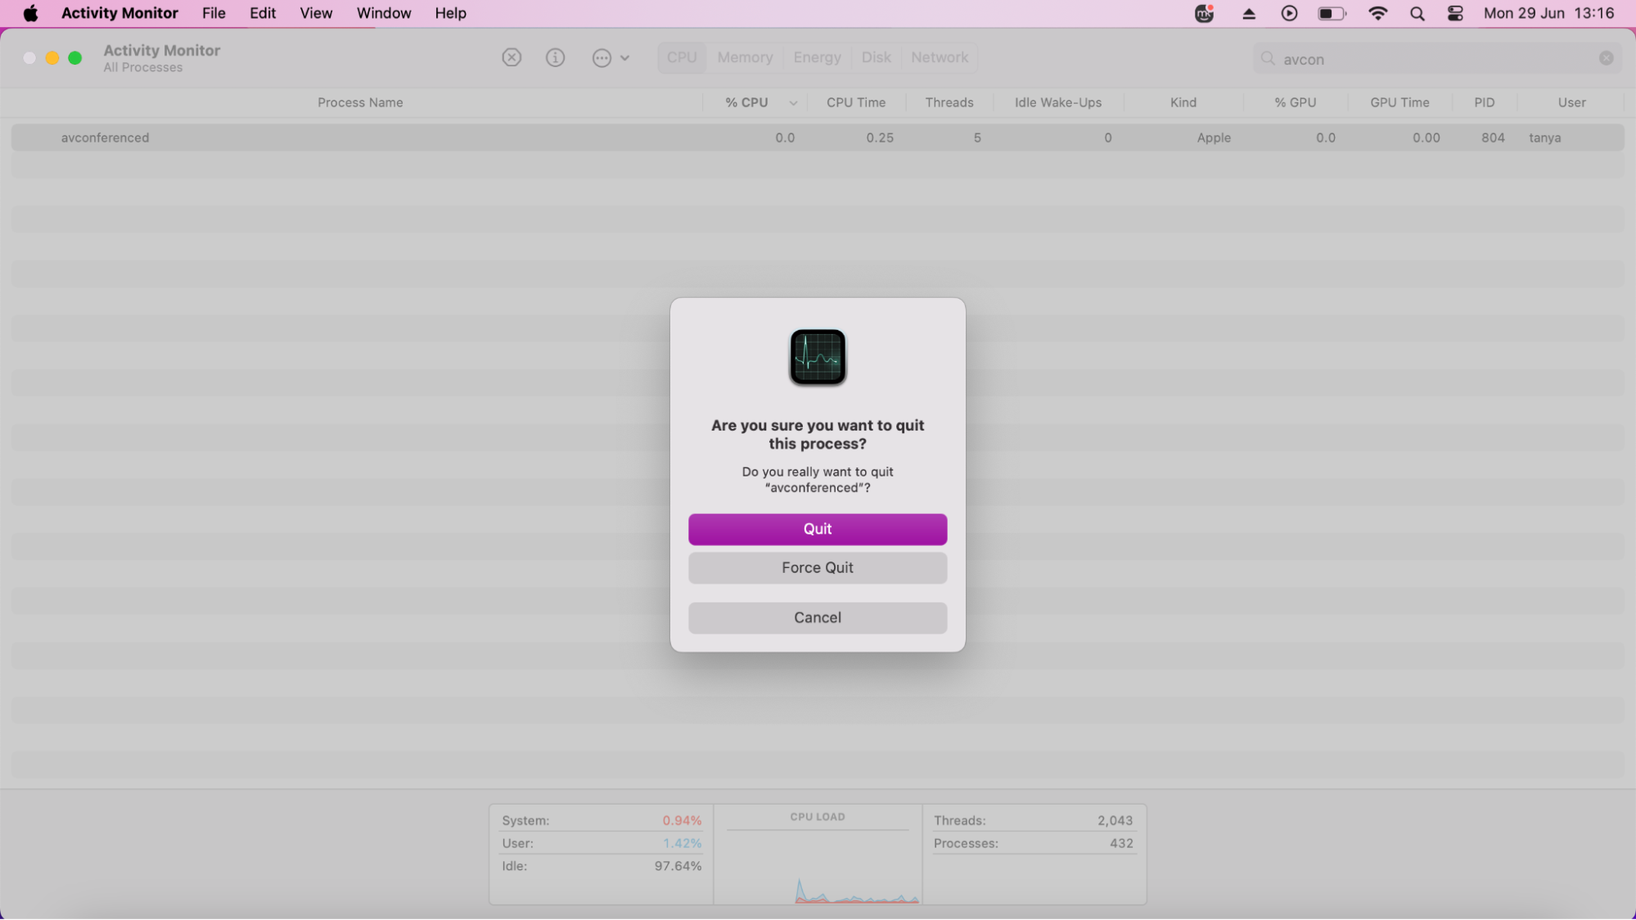The image size is (1636, 920).
Task: Click the ellipsis more-actions toolbar icon
Action: point(602,58)
